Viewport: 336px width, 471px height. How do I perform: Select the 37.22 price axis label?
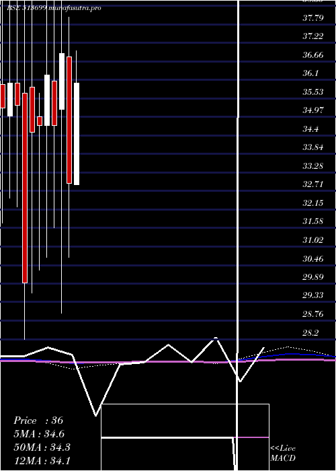point(313,36)
